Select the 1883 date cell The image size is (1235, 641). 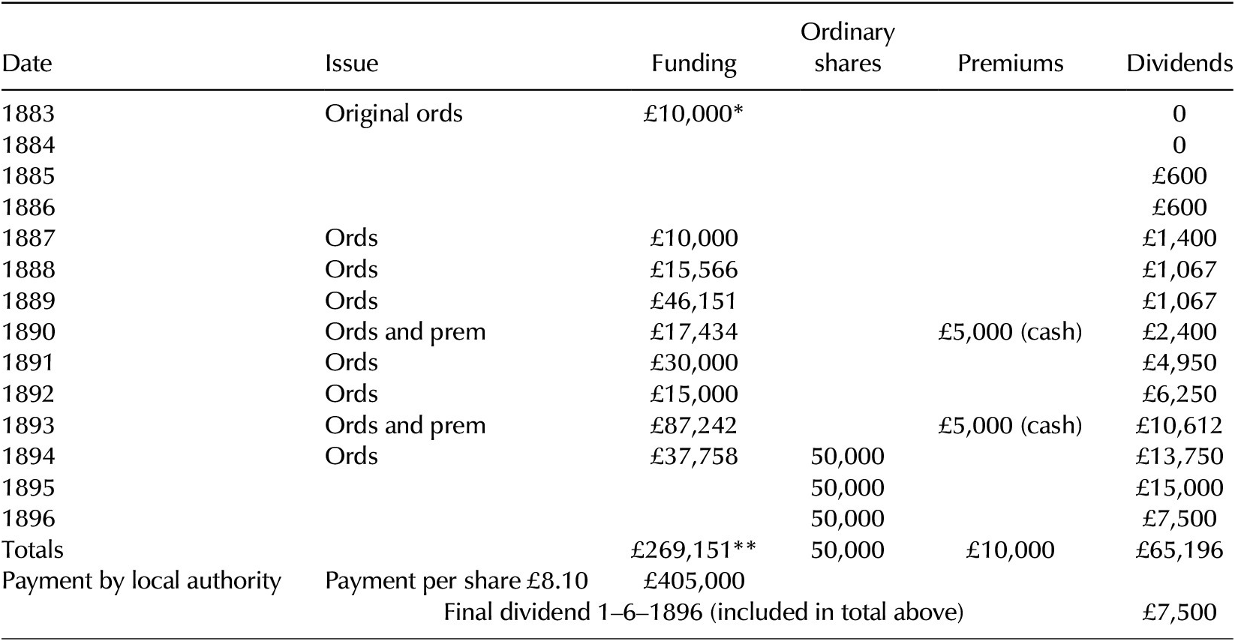coord(29,113)
